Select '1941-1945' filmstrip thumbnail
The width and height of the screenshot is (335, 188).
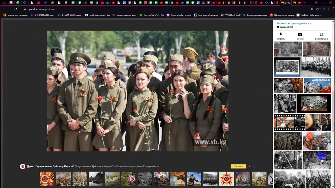click(178, 179)
